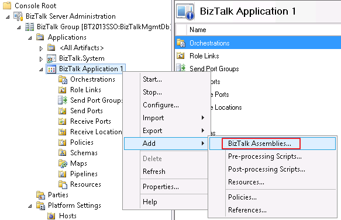Viewport: 341px width, 220px height.
Task: Click the Pipelines icon in the tree
Action: click(63, 174)
